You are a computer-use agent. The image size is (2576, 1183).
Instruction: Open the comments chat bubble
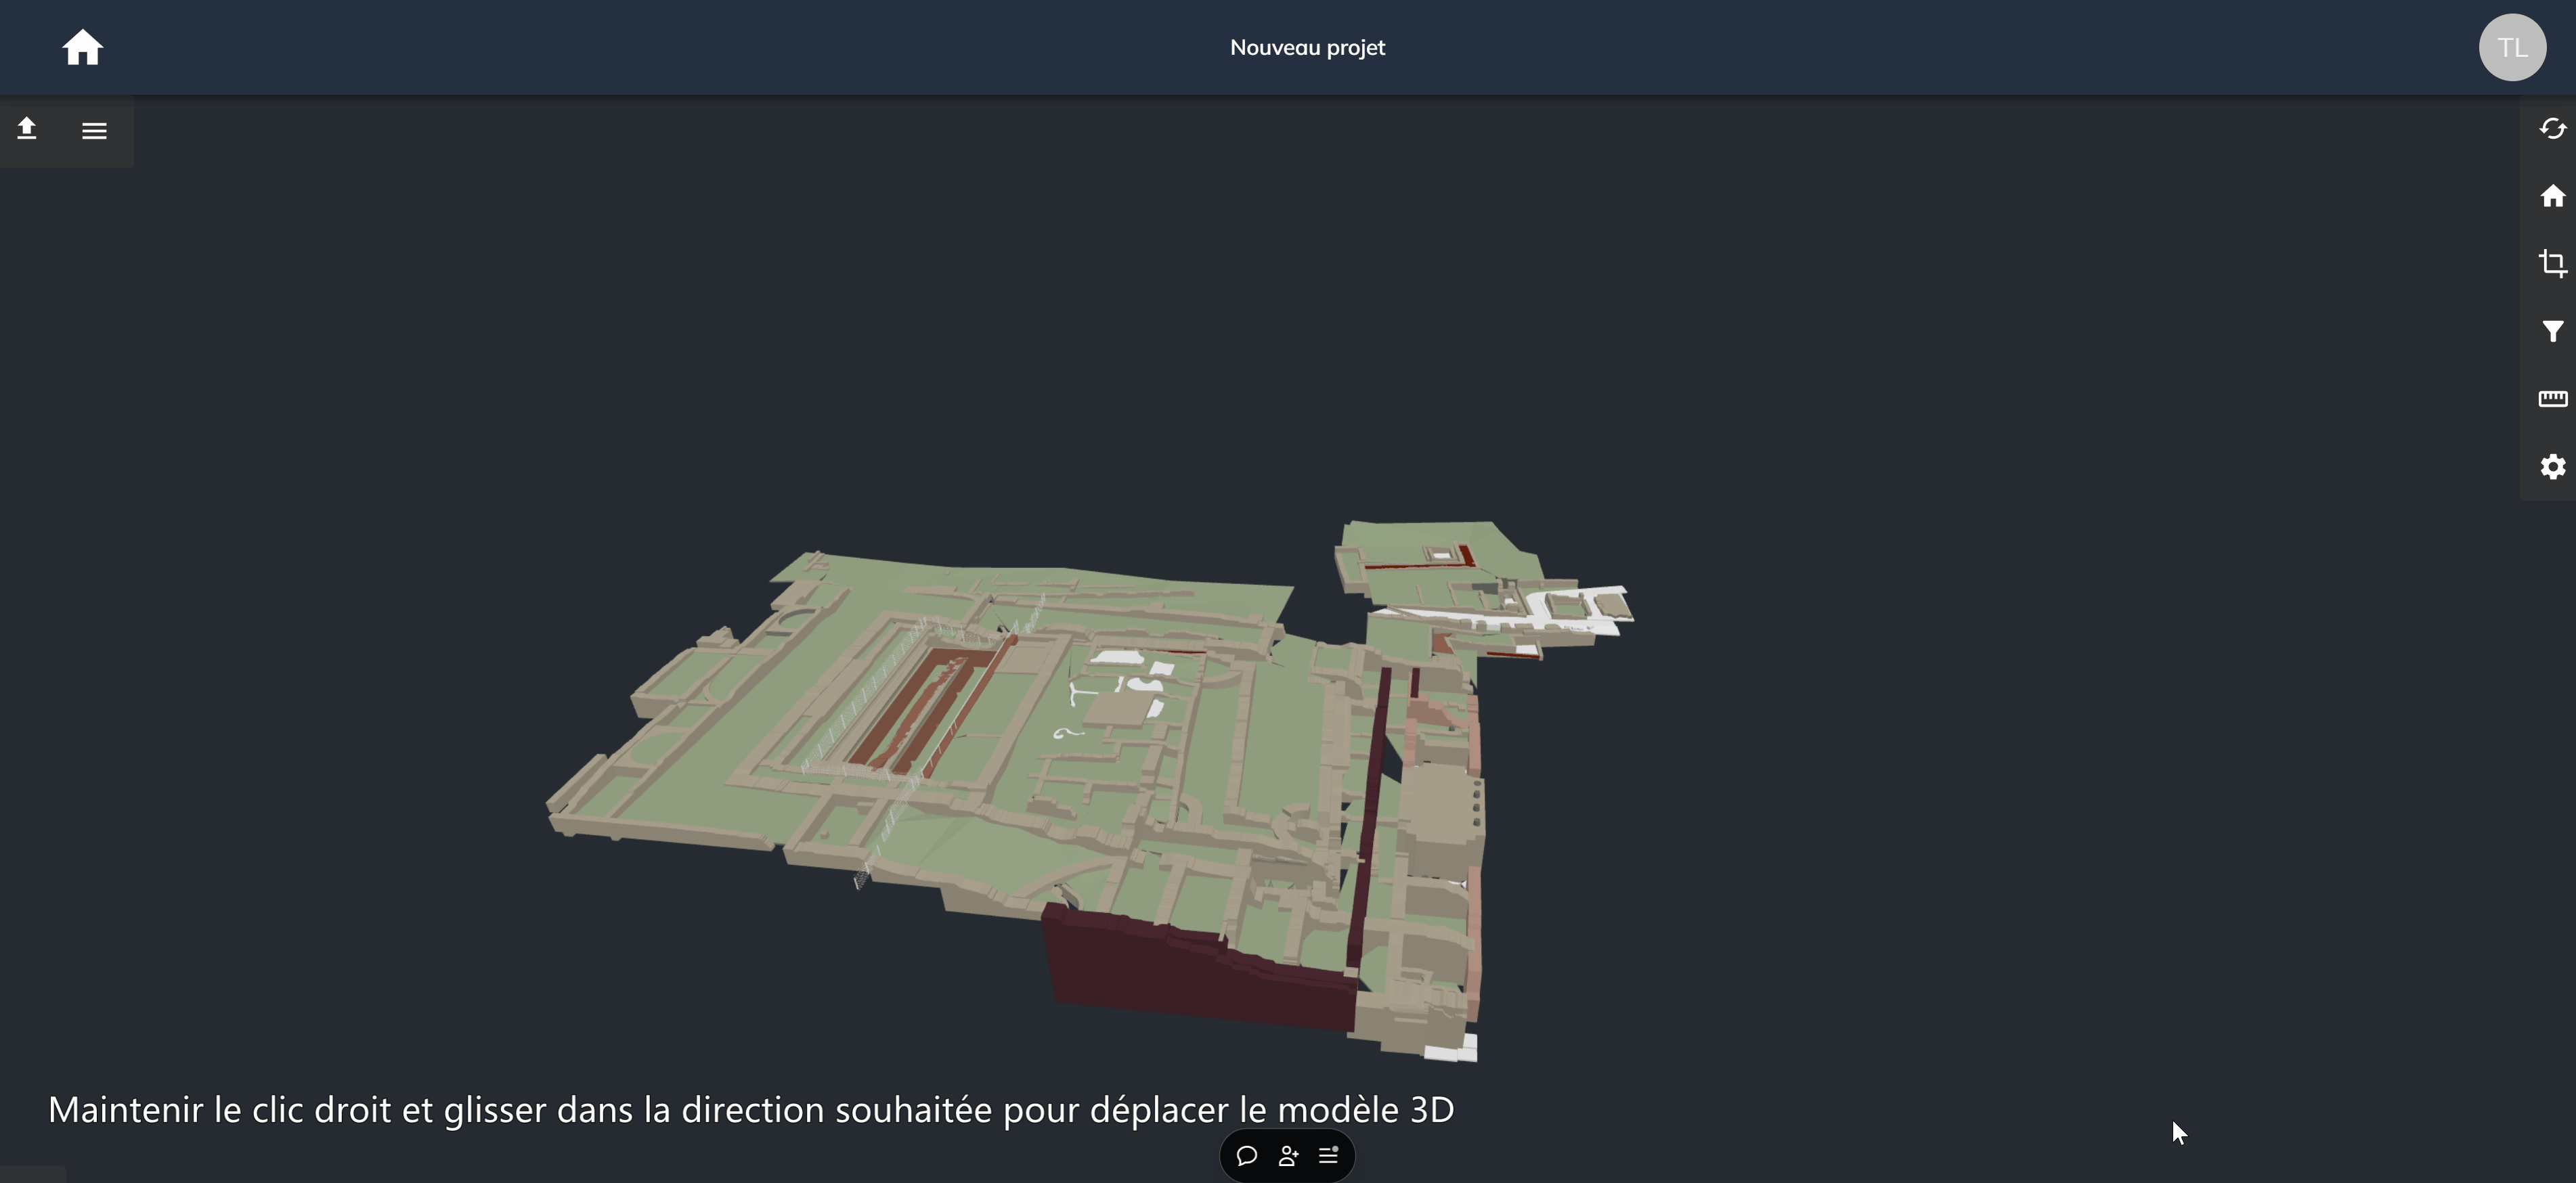click(x=1246, y=1156)
